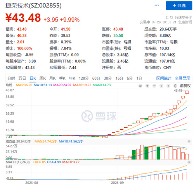The image size is (194, 185).
Task: Open the three-dot more options menu
Action: coord(157,5)
